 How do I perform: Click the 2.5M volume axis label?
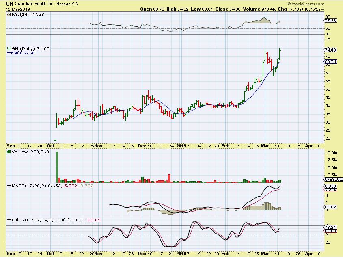332,175
